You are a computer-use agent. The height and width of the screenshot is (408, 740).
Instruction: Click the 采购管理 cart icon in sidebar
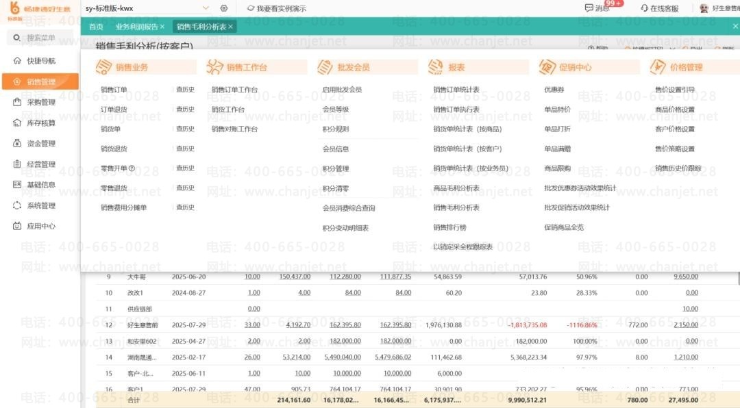coord(18,102)
